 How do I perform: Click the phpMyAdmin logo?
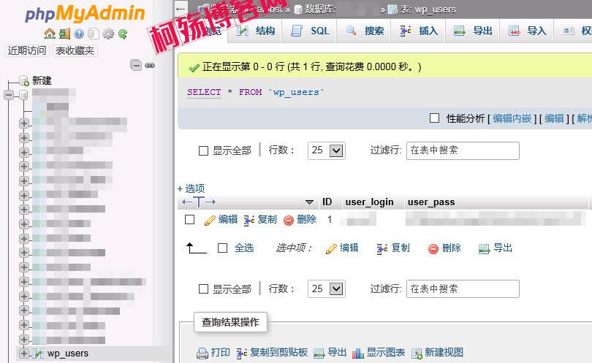[85, 14]
